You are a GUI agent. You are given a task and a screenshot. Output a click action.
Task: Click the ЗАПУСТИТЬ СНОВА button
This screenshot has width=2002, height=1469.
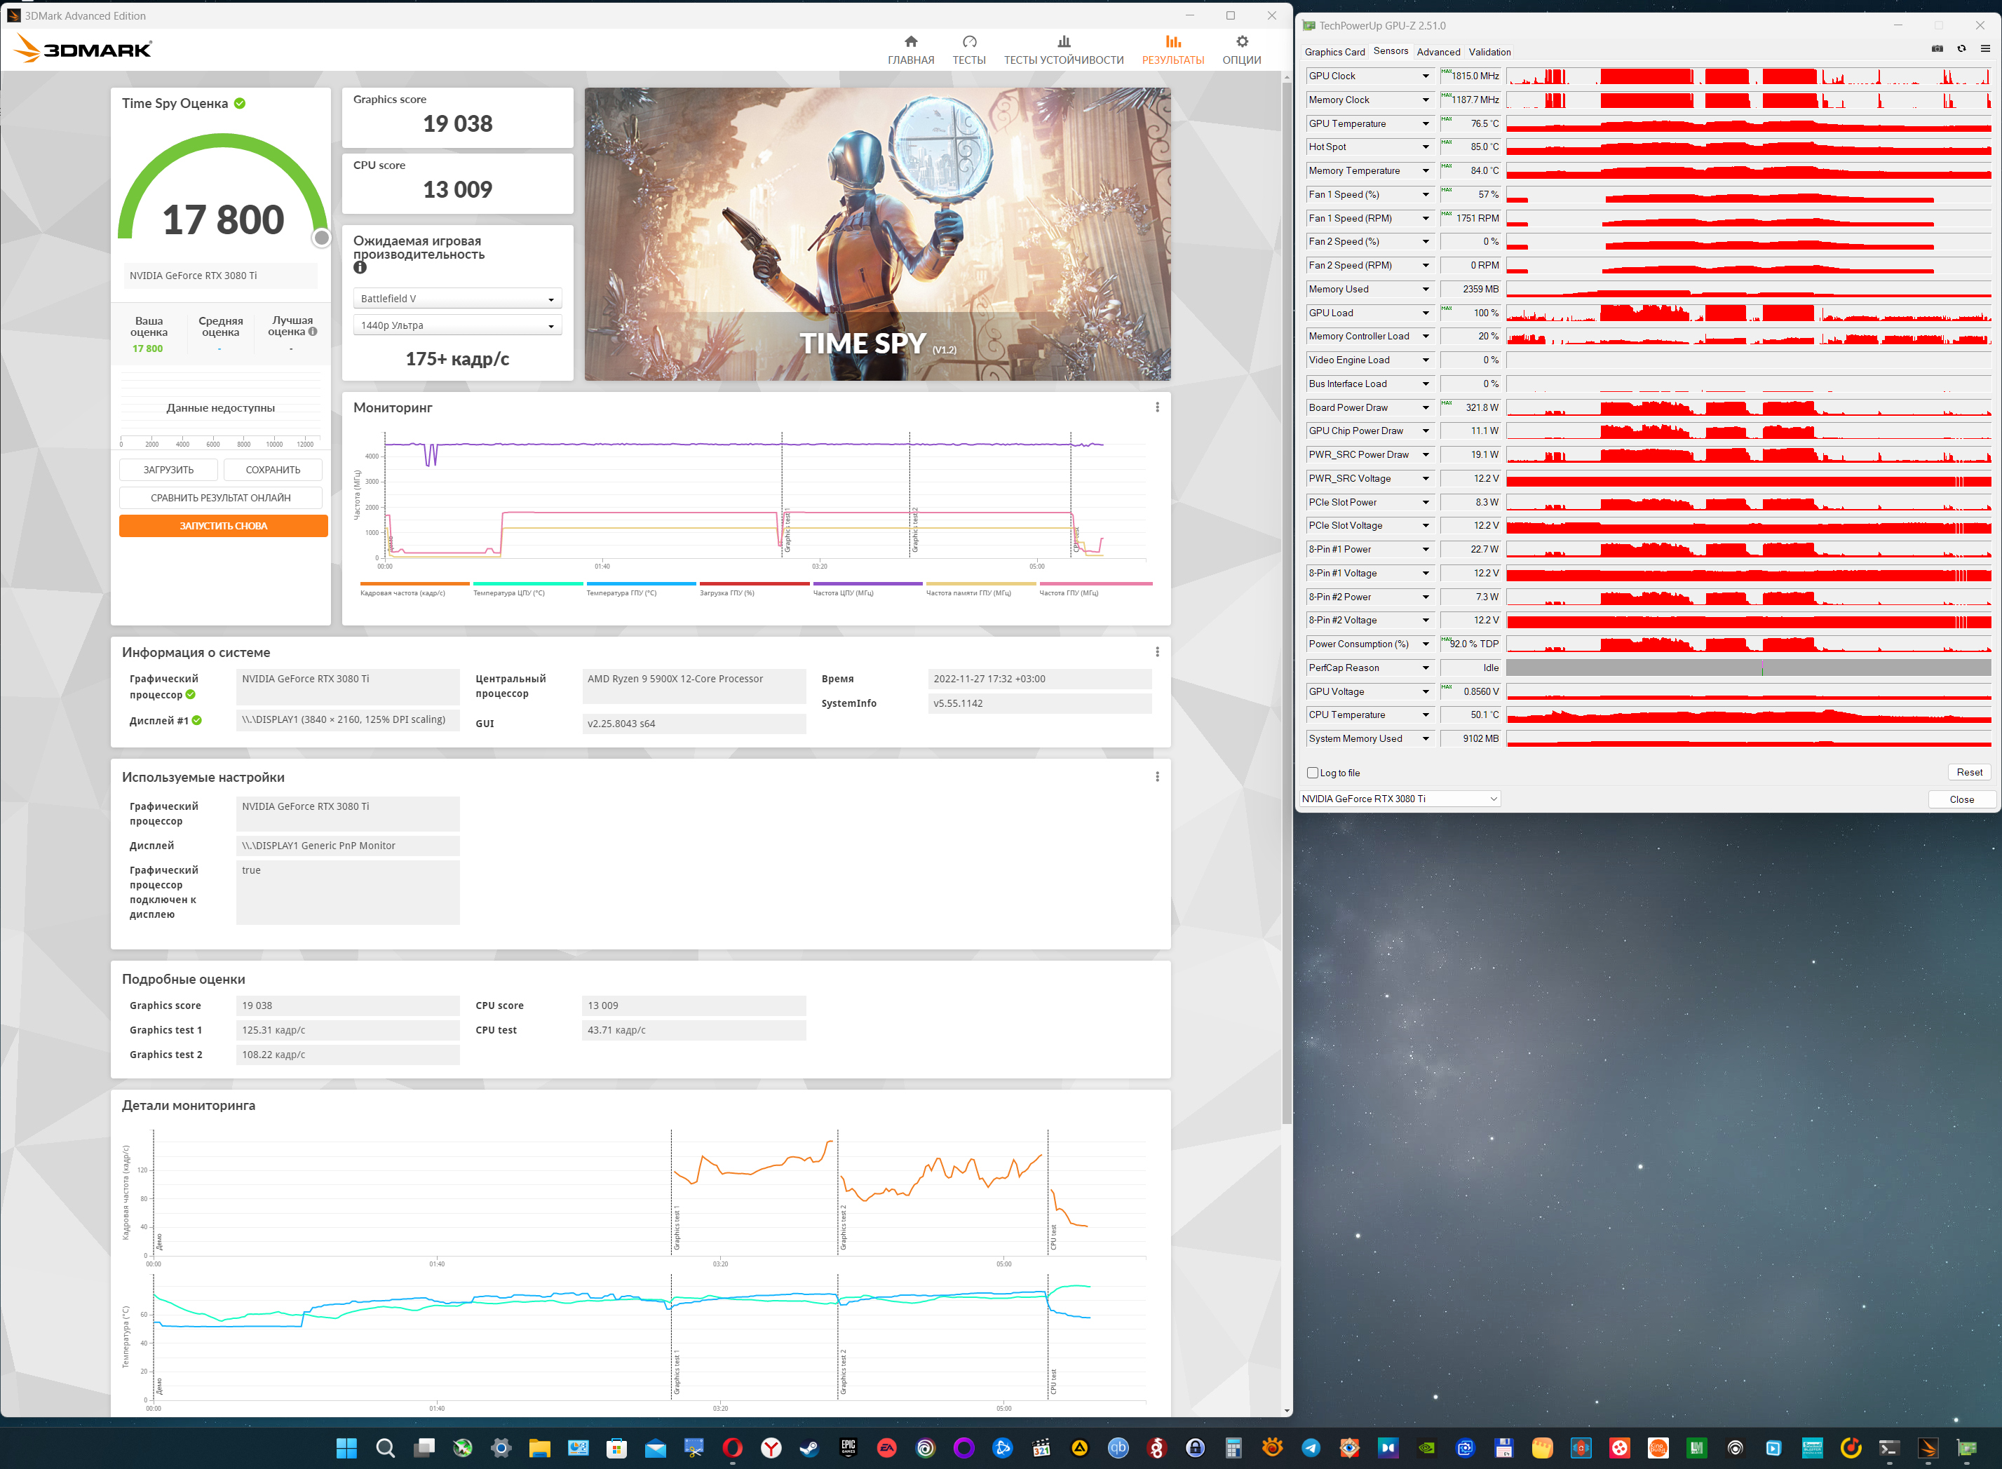click(x=223, y=525)
